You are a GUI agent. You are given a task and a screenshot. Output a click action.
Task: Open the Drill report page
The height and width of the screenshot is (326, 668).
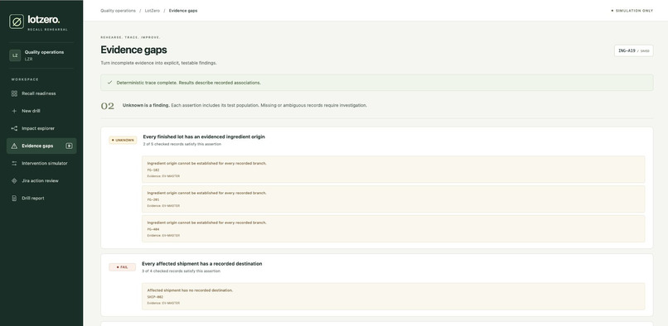coord(41,199)
